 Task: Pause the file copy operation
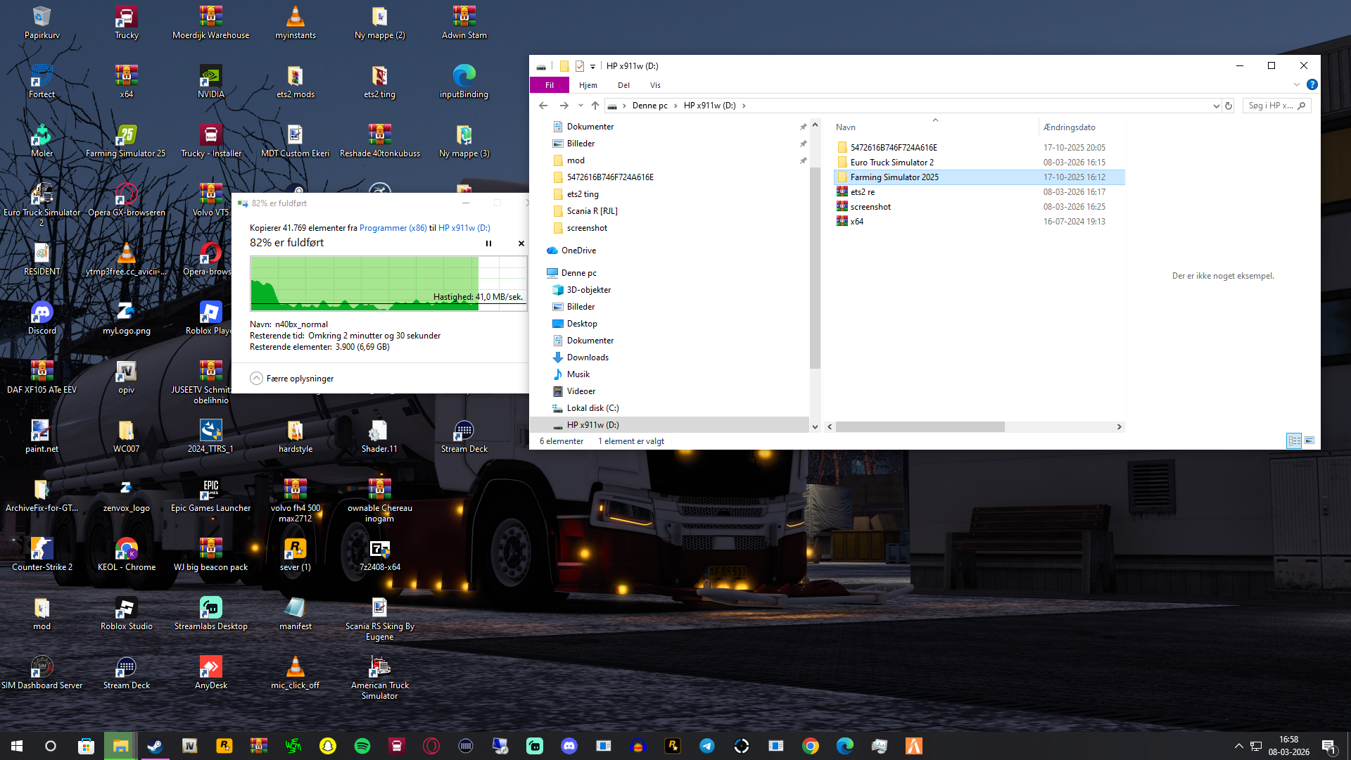point(488,243)
